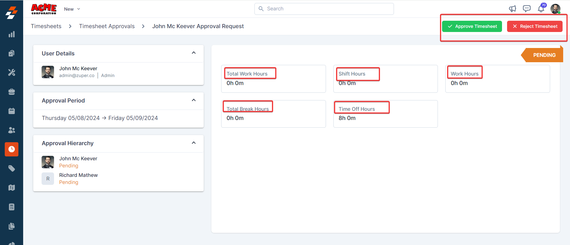570x245 pixels.
Task: Click the megaphone announcements icon
Action: 512,9
